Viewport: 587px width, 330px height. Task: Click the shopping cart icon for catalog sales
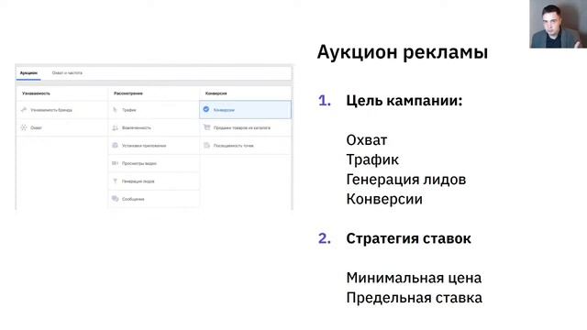206,127
